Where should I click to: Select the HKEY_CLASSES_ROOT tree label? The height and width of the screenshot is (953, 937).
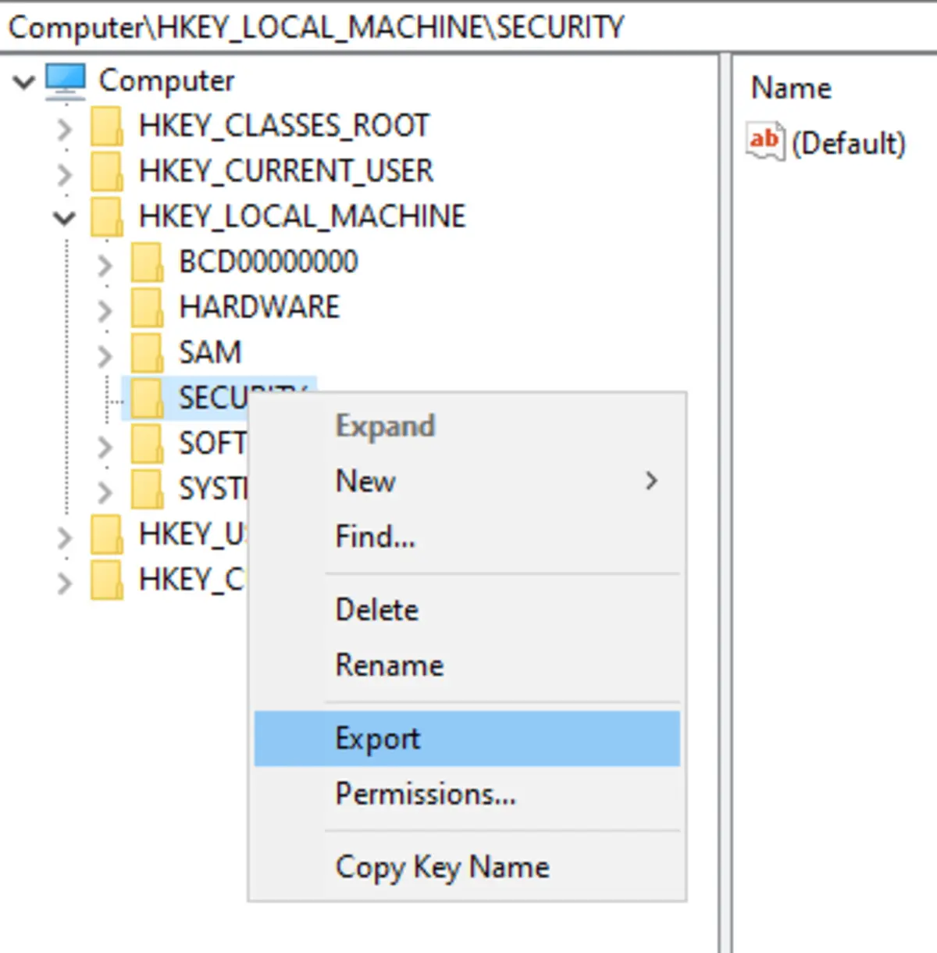pos(284,126)
